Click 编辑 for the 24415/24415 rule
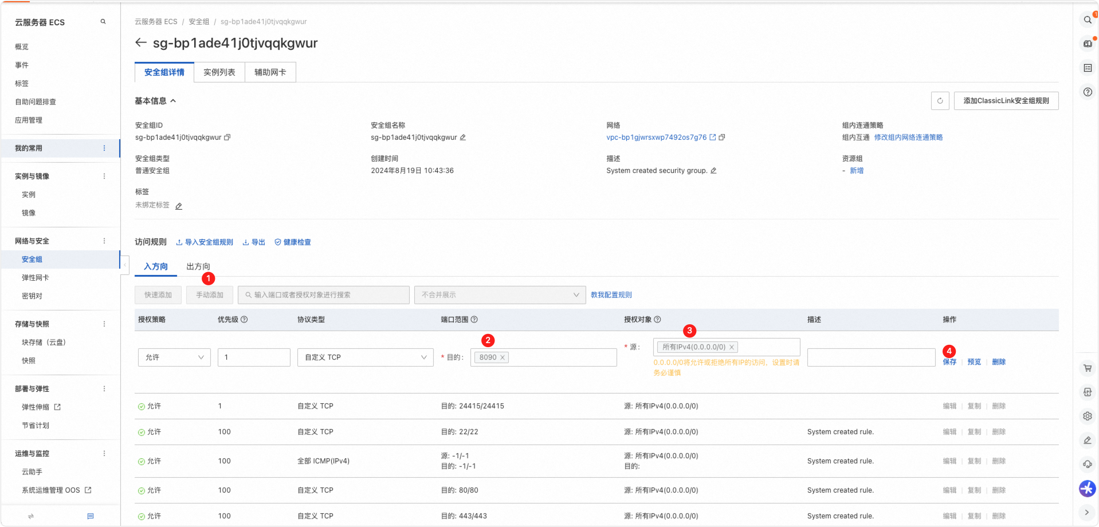The height and width of the screenshot is (527, 1099). coord(950,406)
